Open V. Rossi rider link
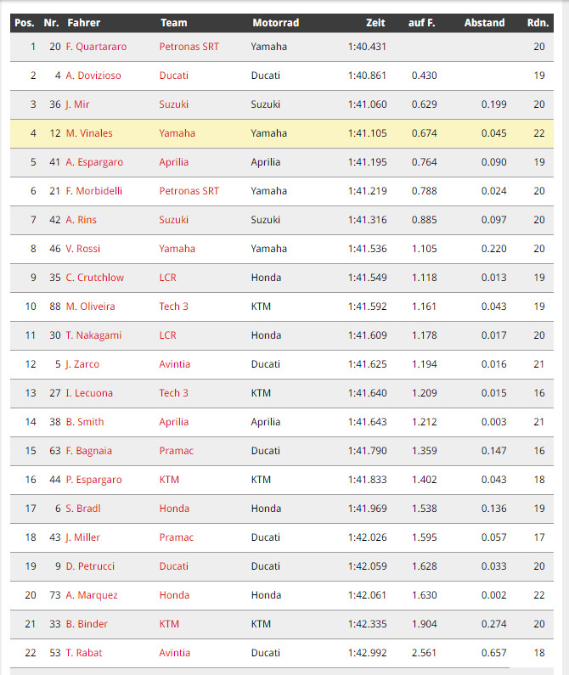This screenshot has height=675, width=569. coord(82,249)
